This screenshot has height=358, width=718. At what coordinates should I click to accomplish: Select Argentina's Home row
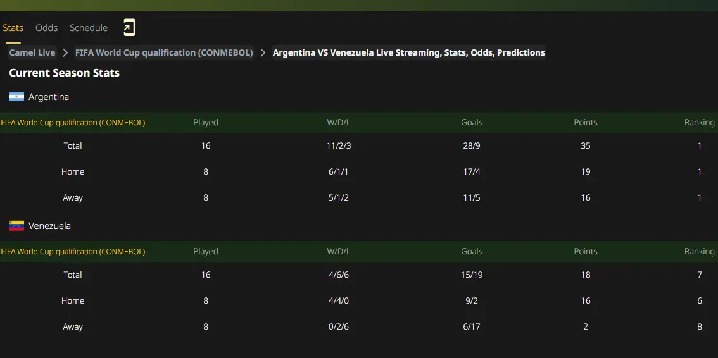click(x=359, y=172)
